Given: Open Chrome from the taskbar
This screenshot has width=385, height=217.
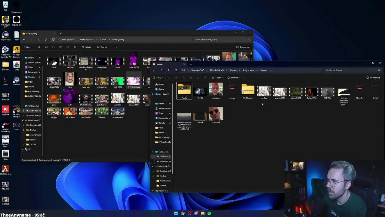Looking at the screenshot, I should tap(183, 213).
